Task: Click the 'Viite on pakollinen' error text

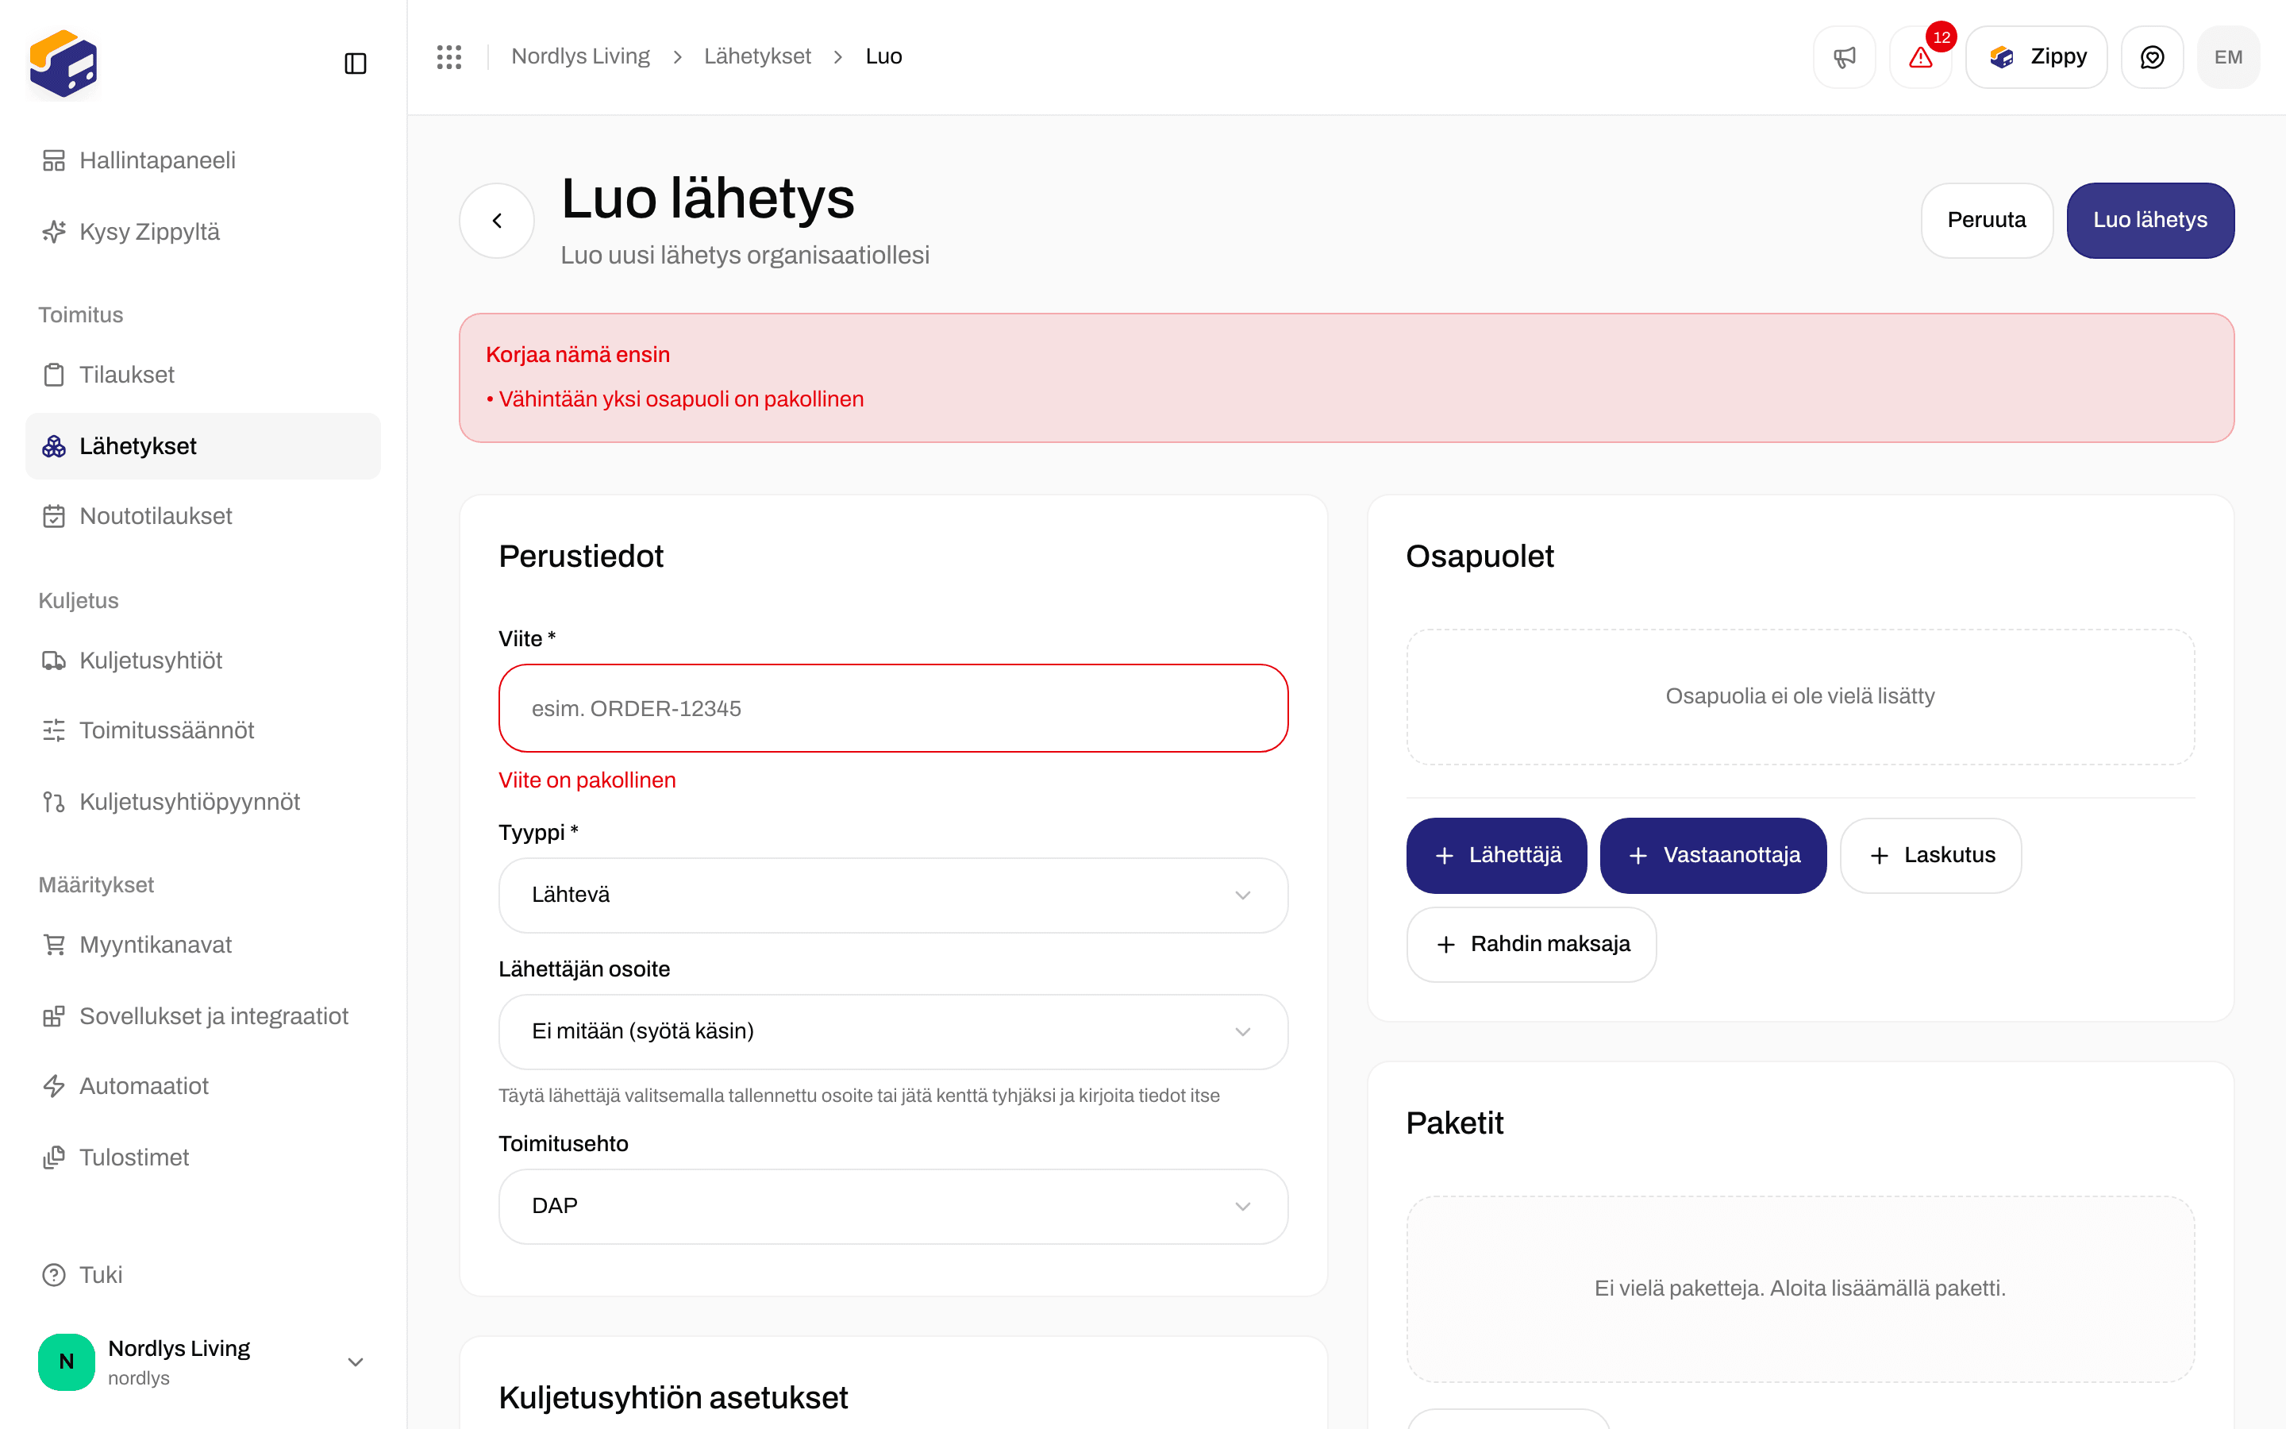Action: pyautogui.click(x=587, y=780)
